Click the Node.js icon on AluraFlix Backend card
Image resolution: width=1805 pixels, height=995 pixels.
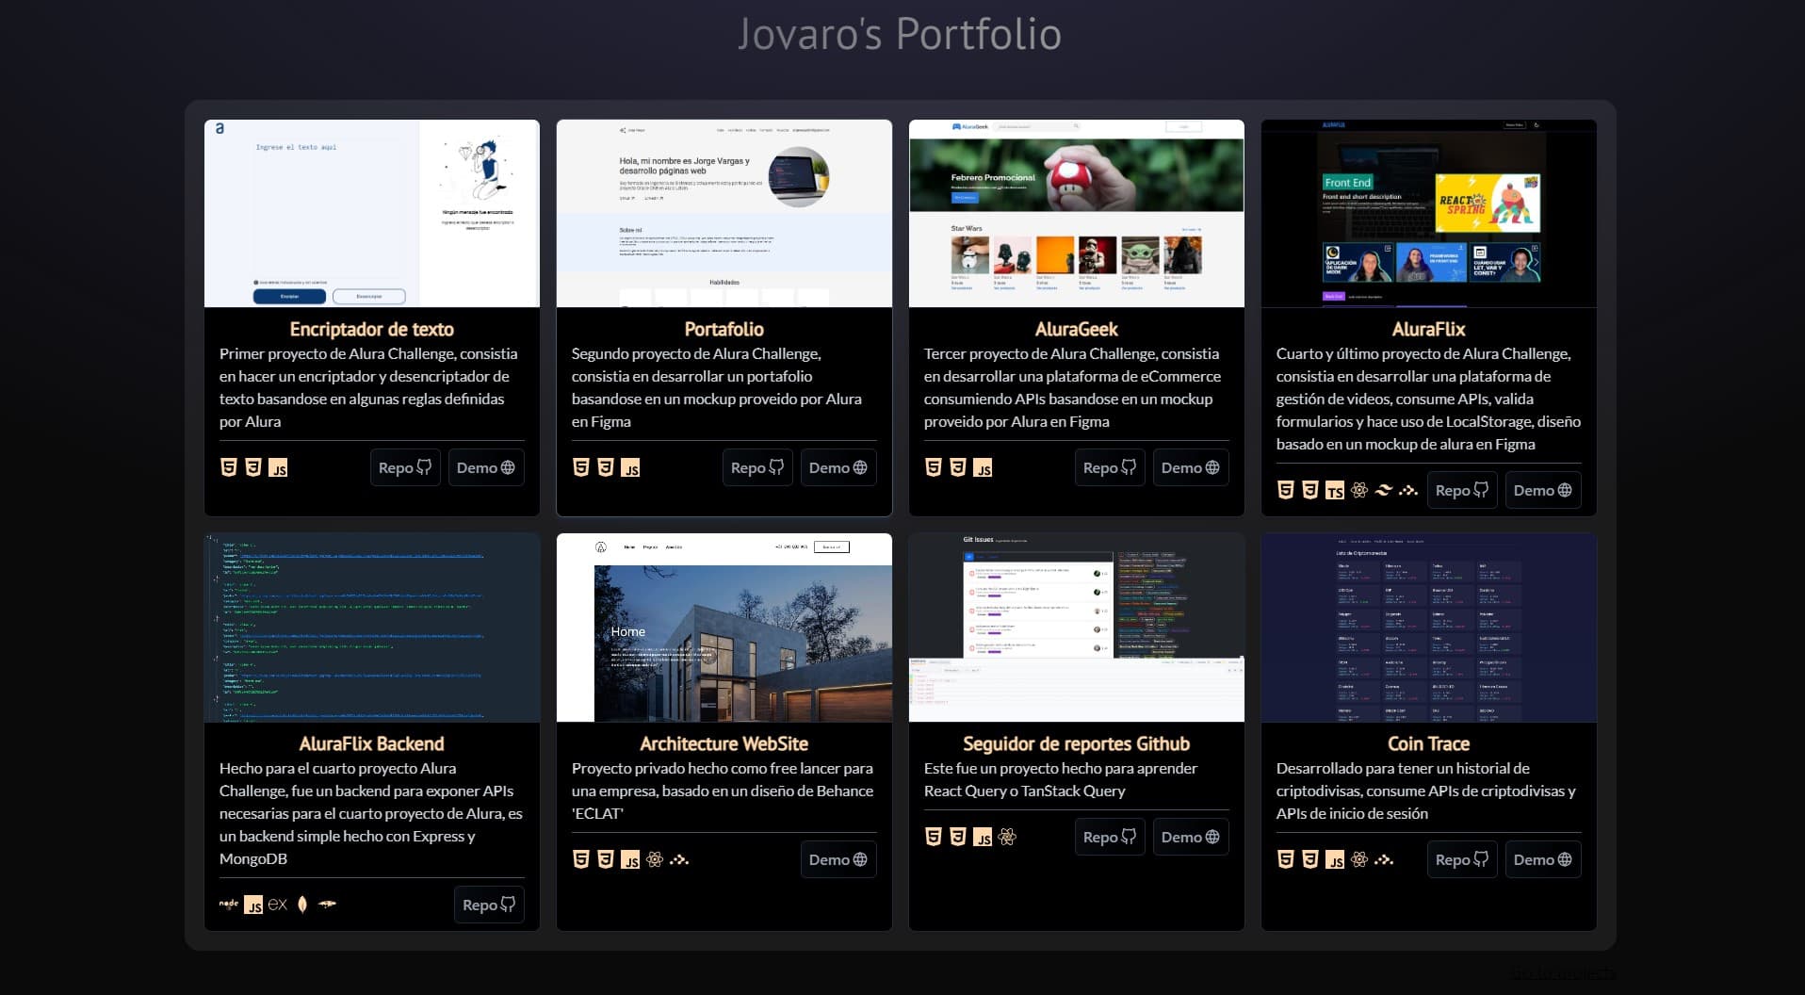(x=229, y=904)
